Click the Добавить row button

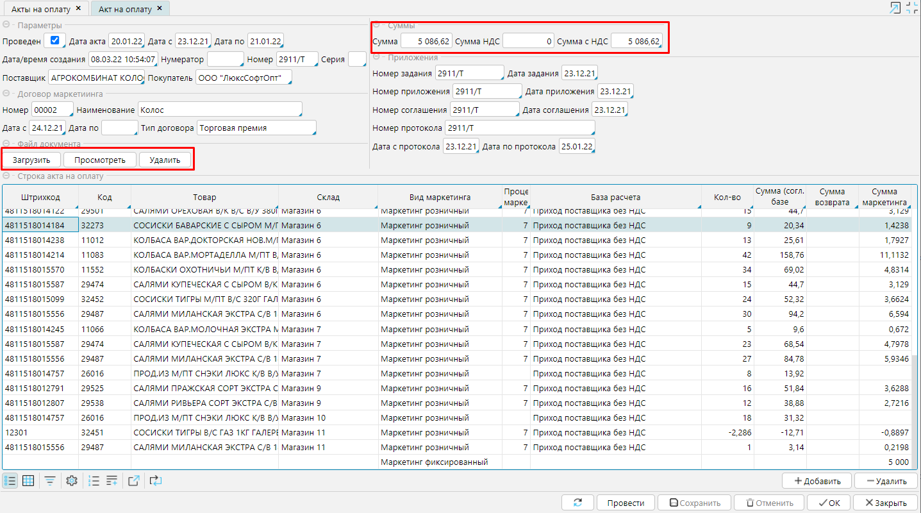816,481
